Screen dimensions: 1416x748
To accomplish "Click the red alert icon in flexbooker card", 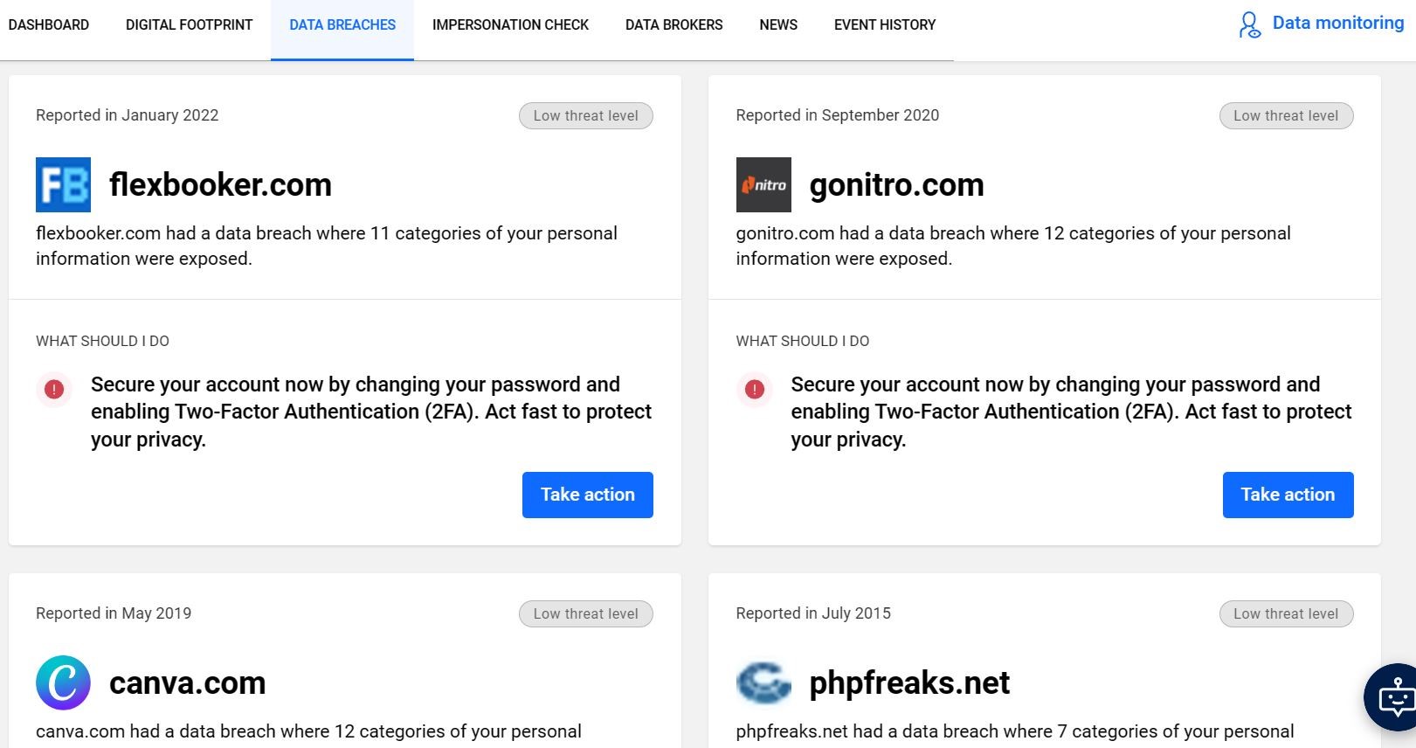I will pos(54,389).
